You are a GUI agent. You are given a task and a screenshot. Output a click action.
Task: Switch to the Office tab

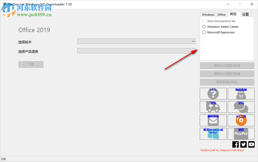[222, 15]
